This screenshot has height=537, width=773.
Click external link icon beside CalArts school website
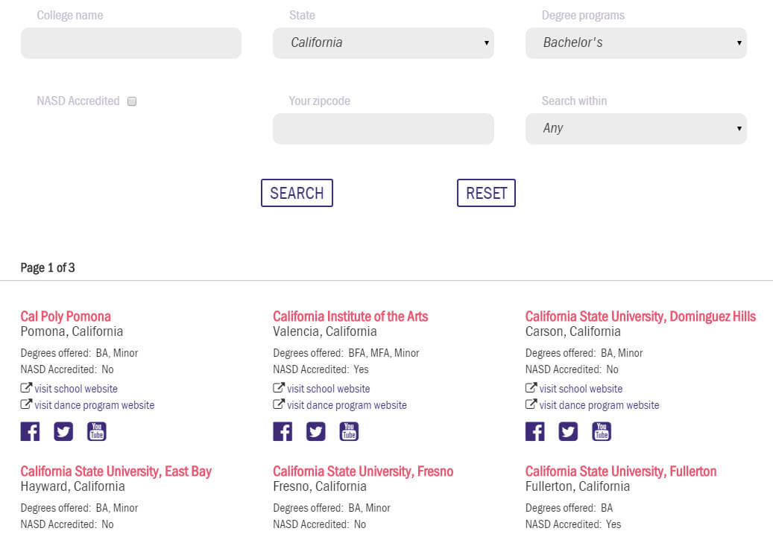click(279, 388)
